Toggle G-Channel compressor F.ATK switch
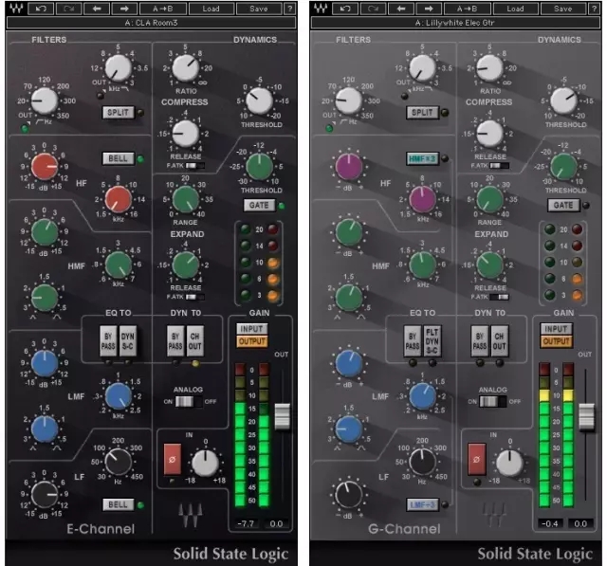 (499, 166)
